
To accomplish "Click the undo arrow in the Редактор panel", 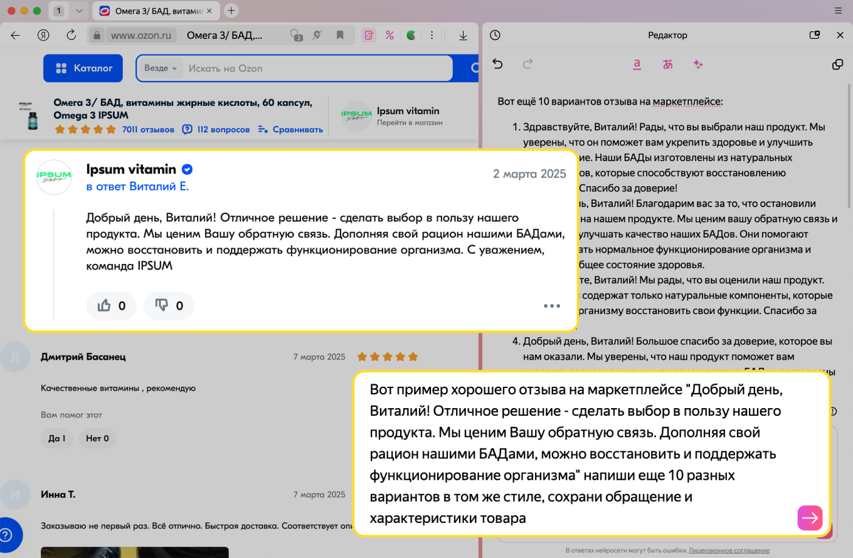I will click(x=497, y=64).
